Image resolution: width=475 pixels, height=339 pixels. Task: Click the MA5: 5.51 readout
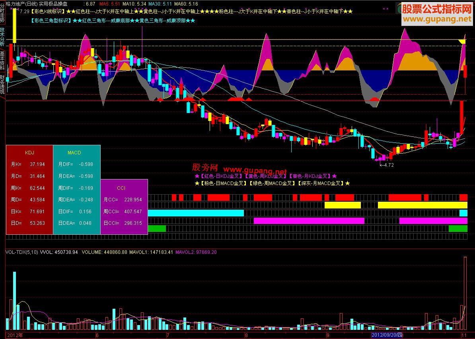pyautogui.click(x=110, y=4)
